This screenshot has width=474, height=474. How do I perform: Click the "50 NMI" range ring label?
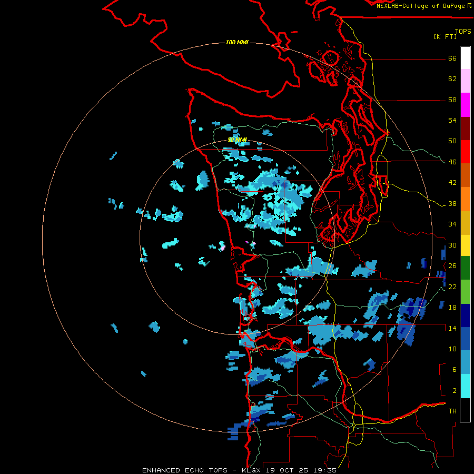pos(238,140)
